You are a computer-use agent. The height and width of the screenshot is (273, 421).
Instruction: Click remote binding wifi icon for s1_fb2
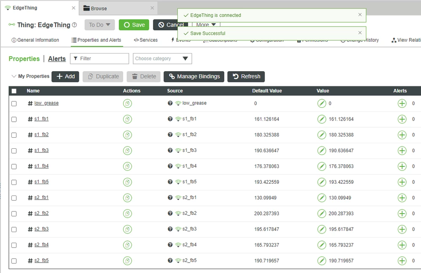(x=178, y=135)
